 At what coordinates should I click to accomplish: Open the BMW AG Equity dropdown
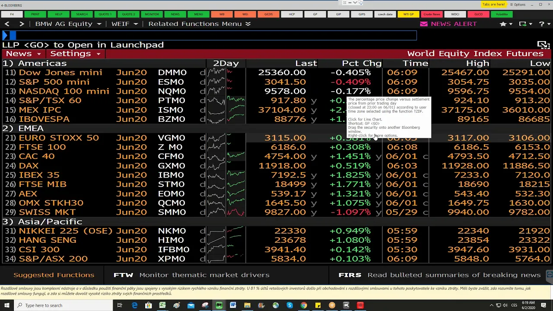[x=68, y=24]
